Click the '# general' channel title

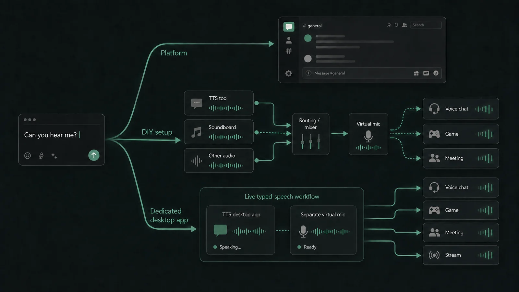tap(312, 26)
